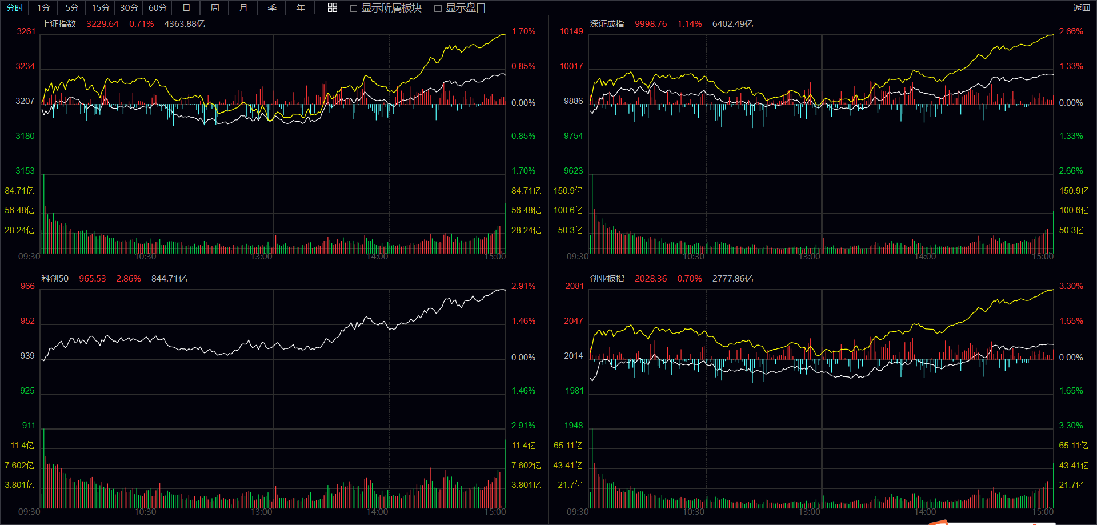Open the 月 monthly chart tab
The height and width of the screenshot is (525, 1097).
(x=243, y=8)
